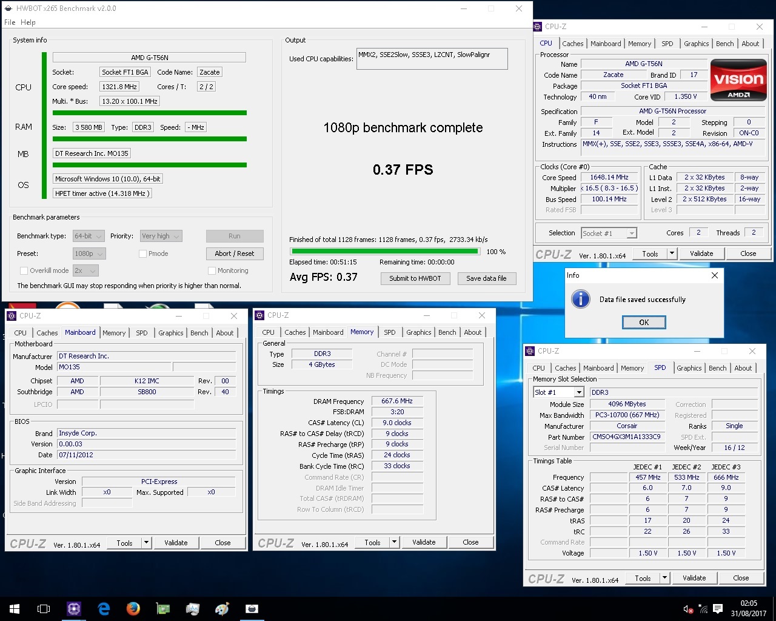Viewport: 776px width, 621px height.
Task: Click the HWBOT x265 window title icon
Action: [x=8, y=8]
